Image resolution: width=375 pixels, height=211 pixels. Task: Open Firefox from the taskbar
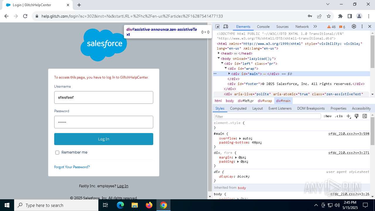pos(149,205)
